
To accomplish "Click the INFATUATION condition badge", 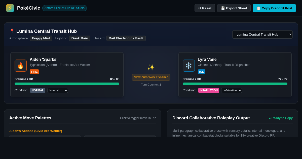I will [209, 90].
